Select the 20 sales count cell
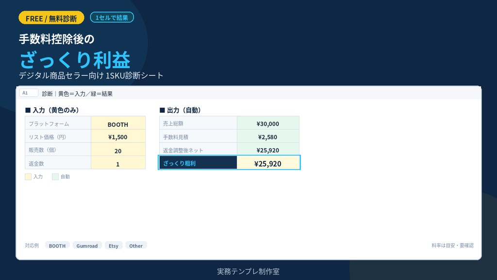The height and width of the screenshot is (280, 497). pos(118,150)
